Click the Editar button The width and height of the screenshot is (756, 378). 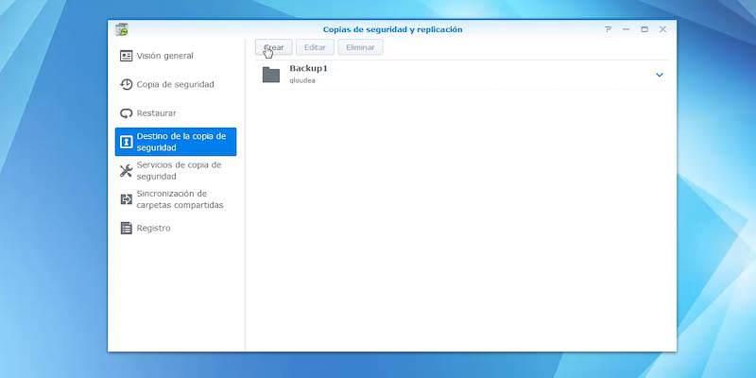coord(315,47)
